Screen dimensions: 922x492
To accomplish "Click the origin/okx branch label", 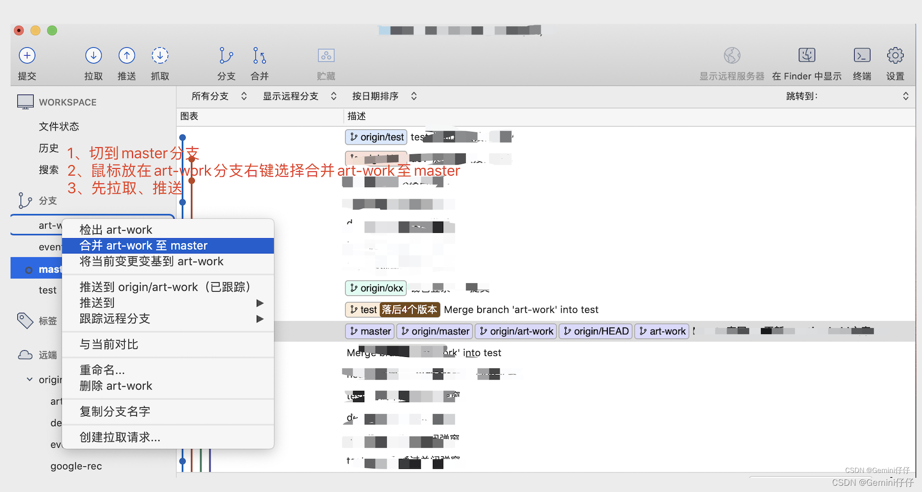I will coord(376,288).
